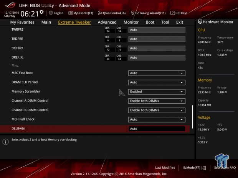Viewport: 238px width, 178px height.
Task: Select the OREF_RI setting label
Action: point(17,57)
